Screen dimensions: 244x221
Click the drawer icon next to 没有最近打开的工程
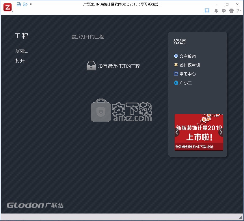[x=91, y=65]
